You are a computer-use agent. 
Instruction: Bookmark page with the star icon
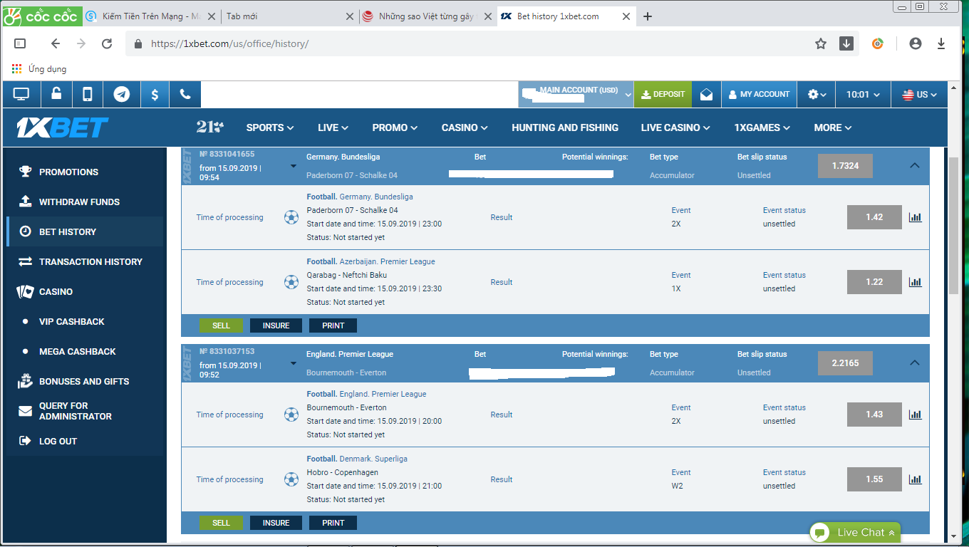pyautogui.click(x=821, y=43)
